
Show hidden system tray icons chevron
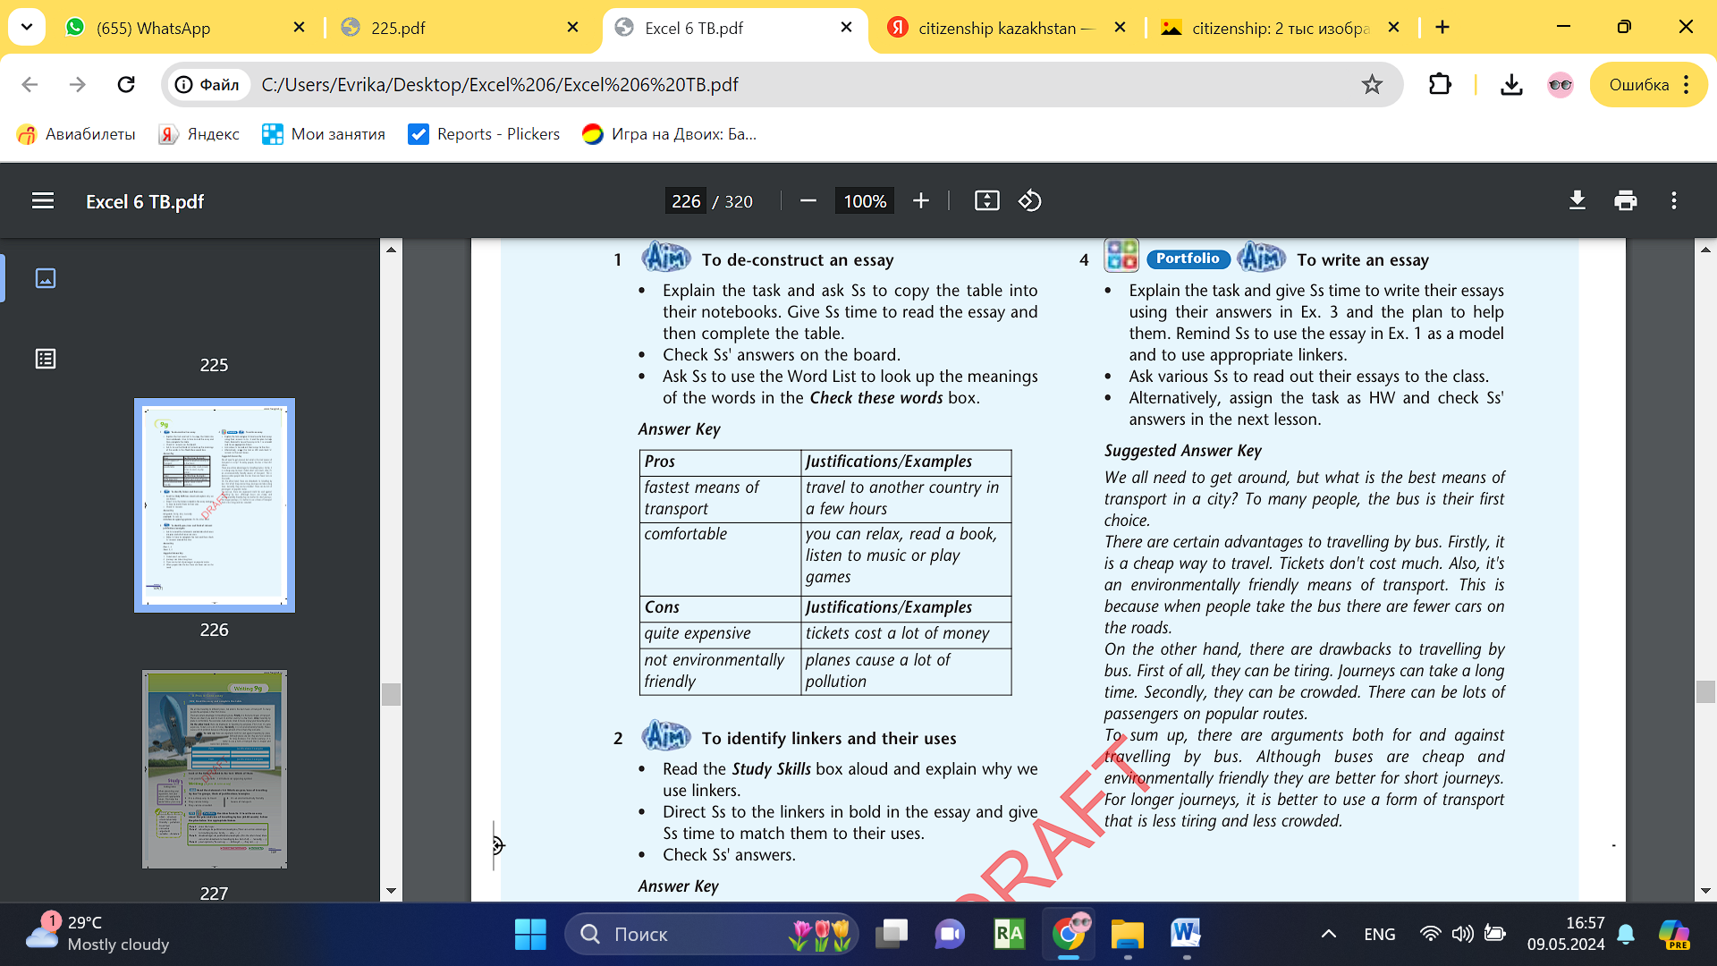point(1329,934)
